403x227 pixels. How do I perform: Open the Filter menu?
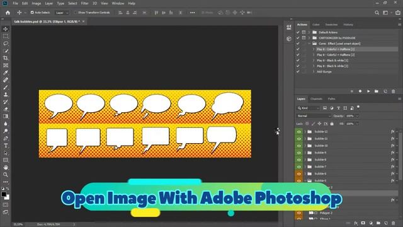(84, 3)
